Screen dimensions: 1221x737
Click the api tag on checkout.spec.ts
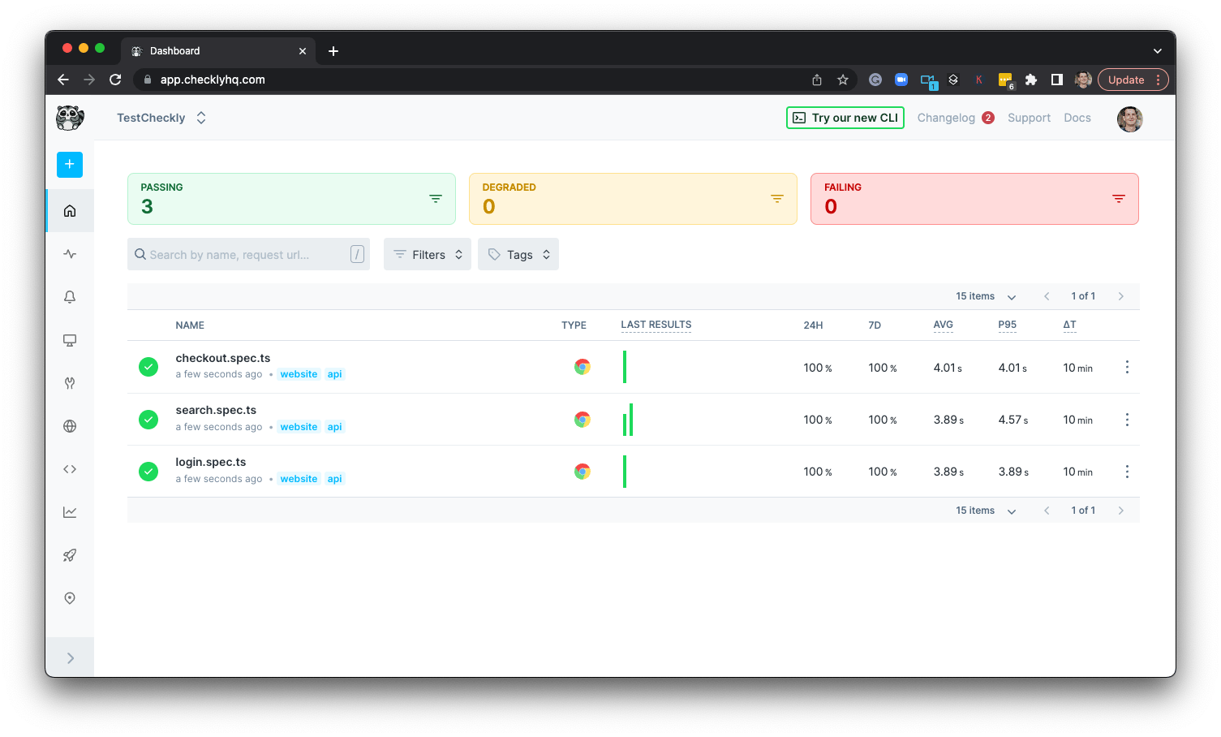pyautogui.click(x=334, y=374)
